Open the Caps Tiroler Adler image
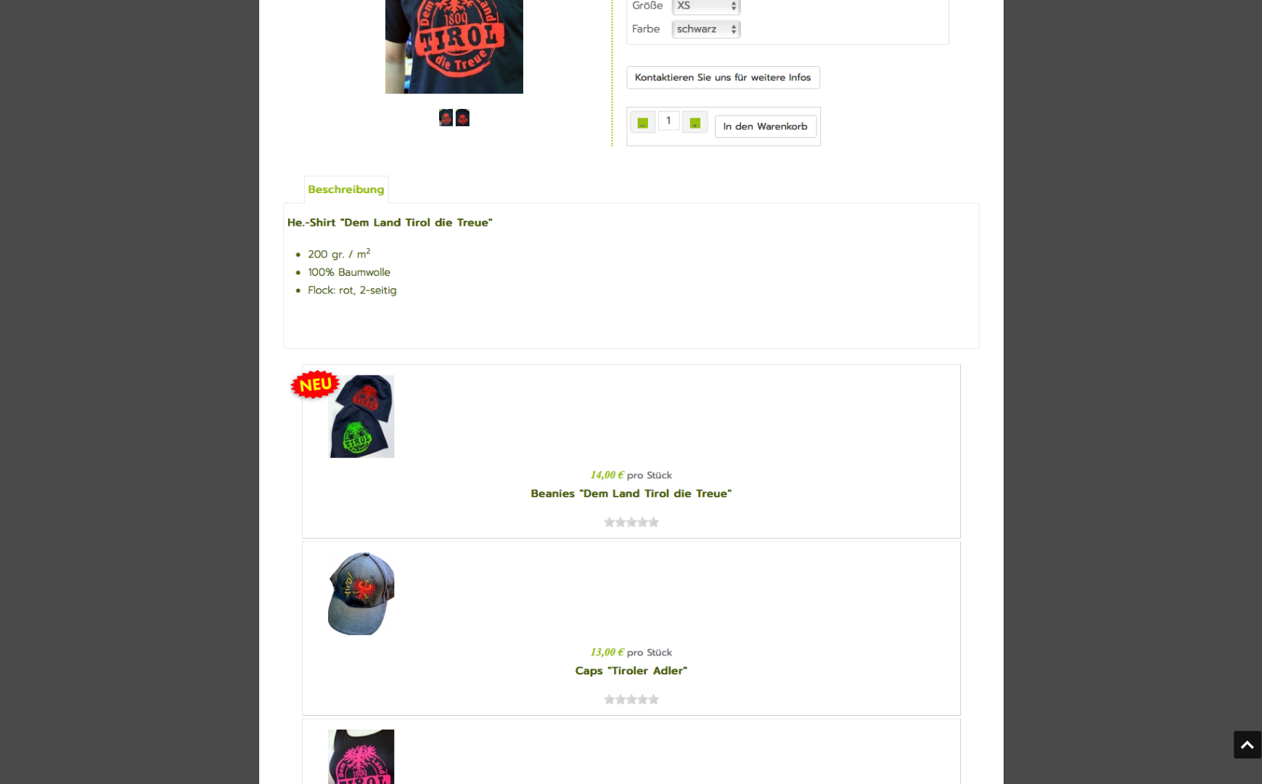Screen dimensions: 1262x784 tap(361, 594)
